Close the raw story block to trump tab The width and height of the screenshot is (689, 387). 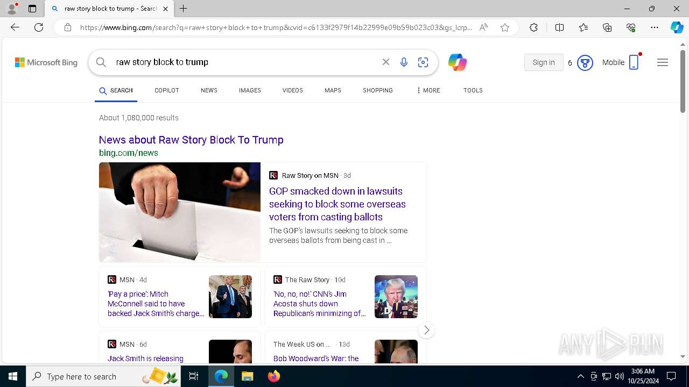(x=165, y=9)
